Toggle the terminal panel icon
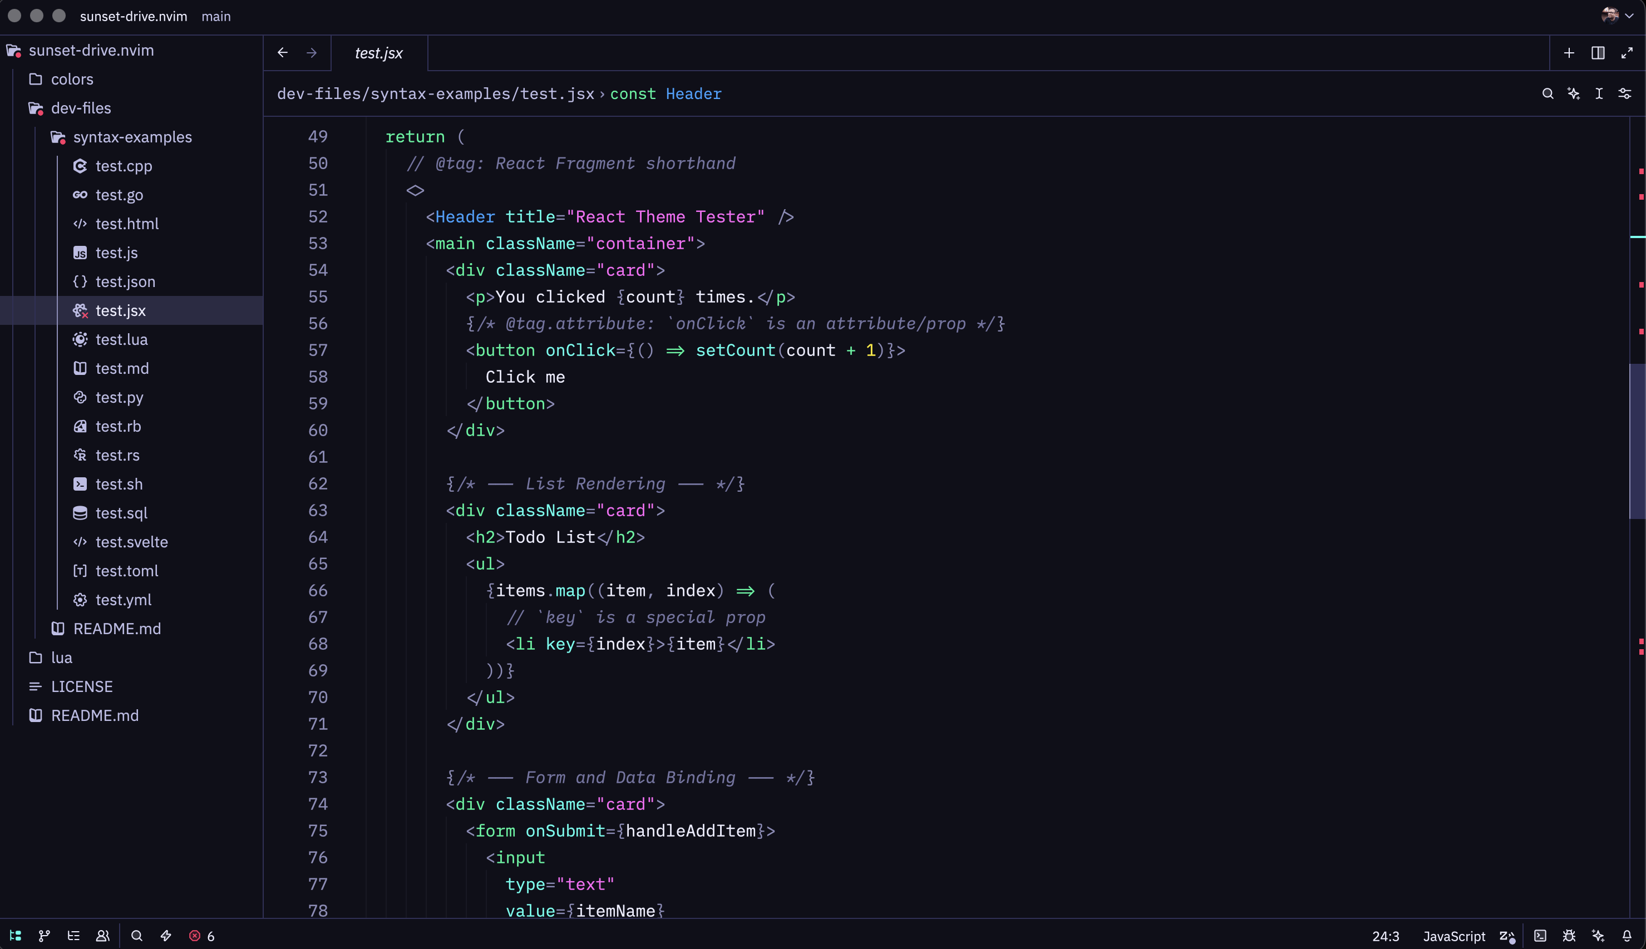Image resolution: width=1646 pixels, height=949 pixels. click(1540, 936)
